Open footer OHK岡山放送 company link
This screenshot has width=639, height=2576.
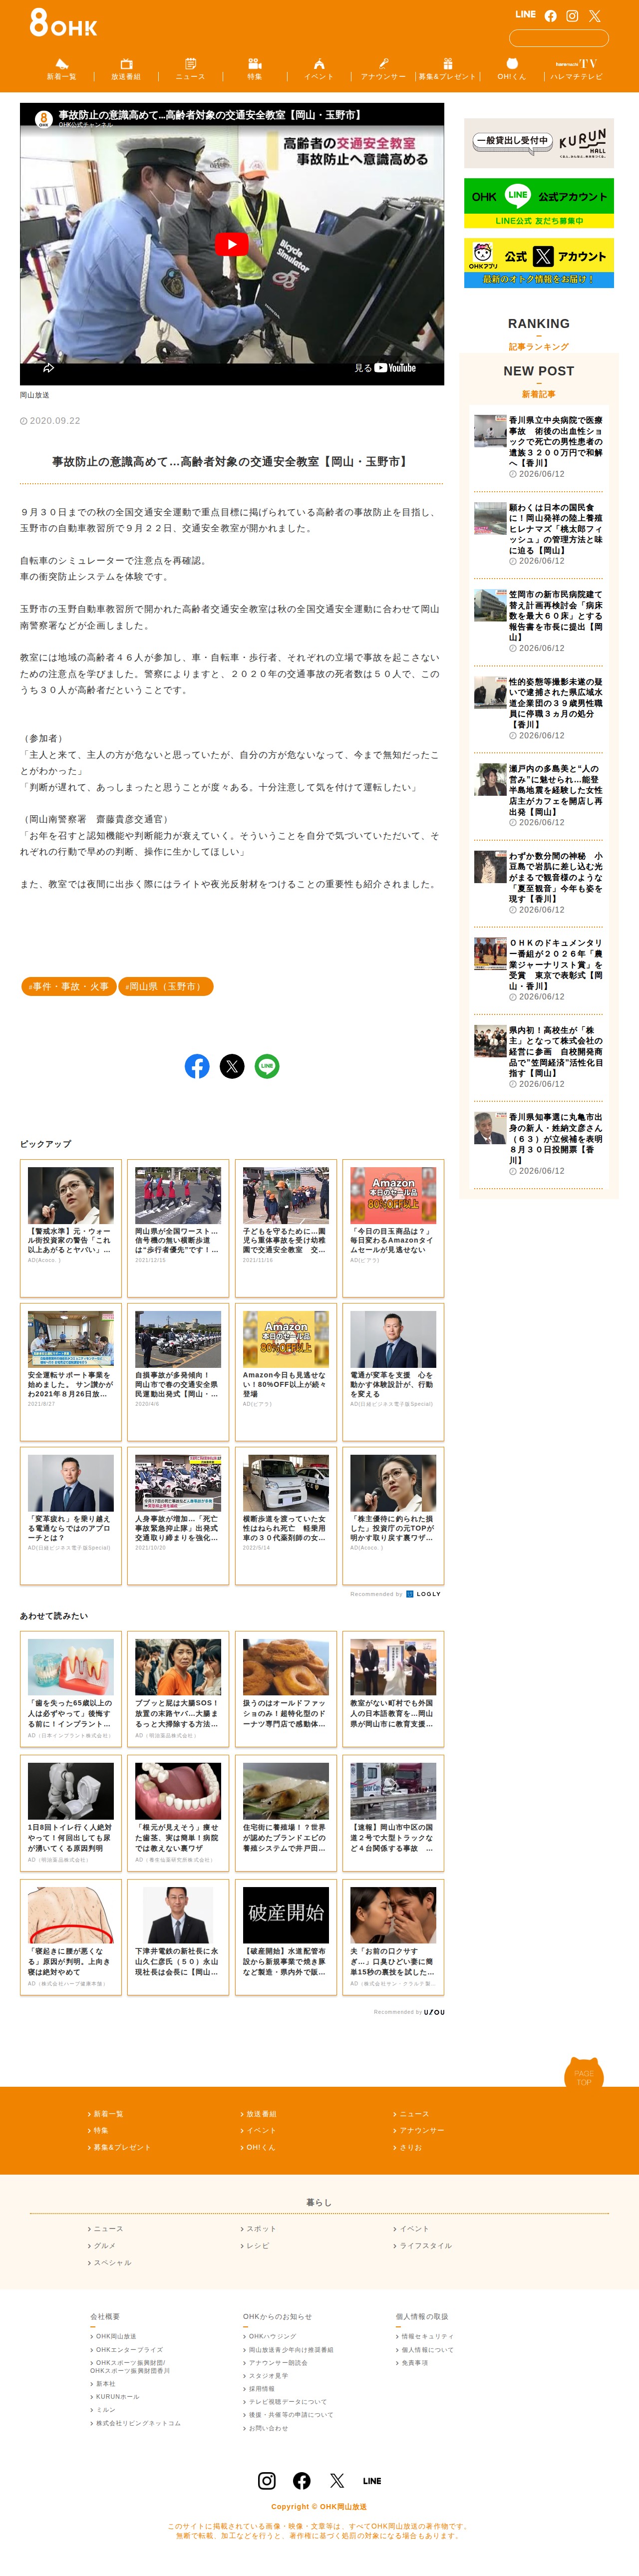coord(115,2336)
